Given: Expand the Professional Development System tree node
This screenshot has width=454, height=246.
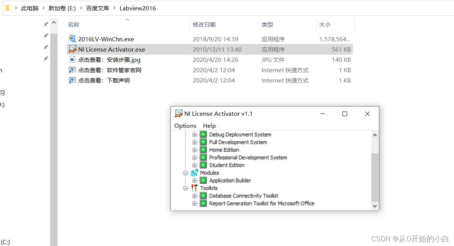Looking at the screenshot, I should point(194,157).
